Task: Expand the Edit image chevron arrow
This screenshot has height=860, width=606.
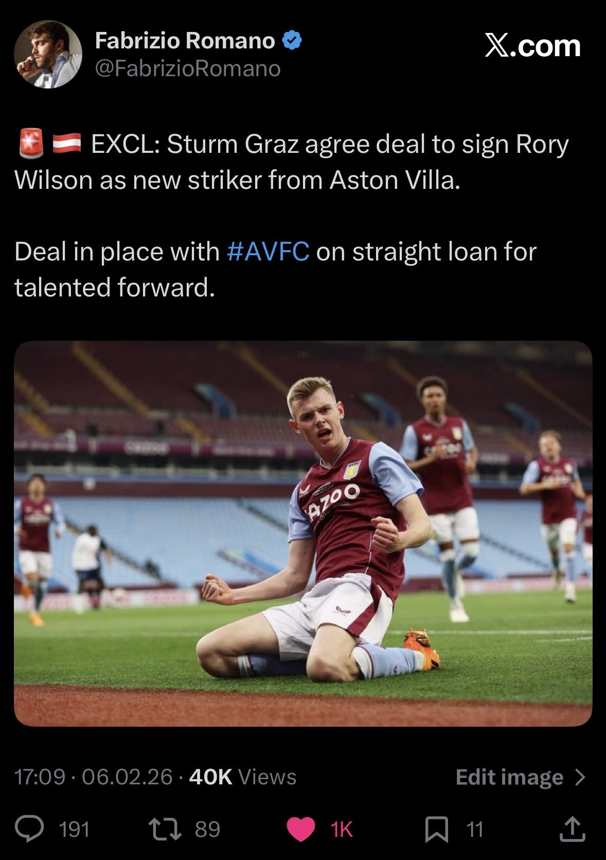Action: 580,777
